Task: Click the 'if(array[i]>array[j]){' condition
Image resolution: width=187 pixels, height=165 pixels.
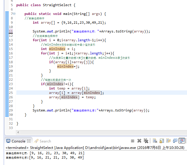Action: coord(71,62)
